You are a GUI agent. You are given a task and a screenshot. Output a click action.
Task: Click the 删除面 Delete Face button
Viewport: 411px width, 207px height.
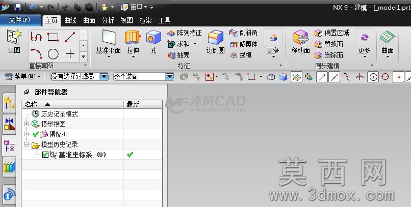[x=329, y=55]
